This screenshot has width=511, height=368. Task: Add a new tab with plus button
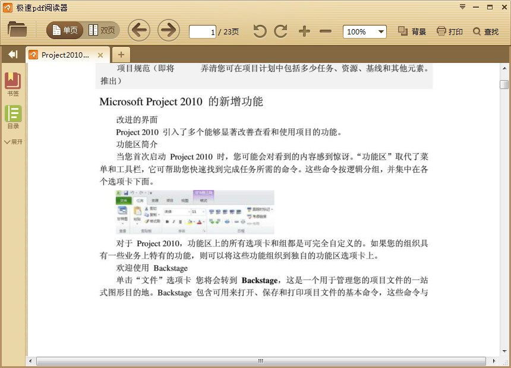[x=121, y=55]
